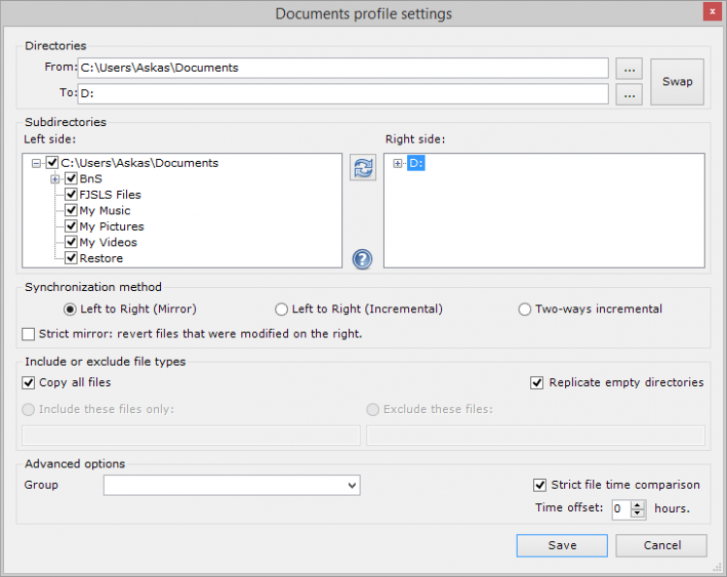Screen dimensions: 727x577
Task: Click the refresh subdirectories icon
Action: [x=363, y=168]
